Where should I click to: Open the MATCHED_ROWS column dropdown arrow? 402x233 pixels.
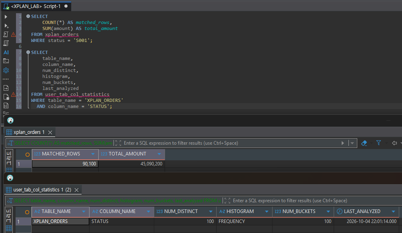(x=93, y=154)
